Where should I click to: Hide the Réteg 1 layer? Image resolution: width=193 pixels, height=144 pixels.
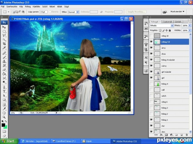[x=151, y=120]
